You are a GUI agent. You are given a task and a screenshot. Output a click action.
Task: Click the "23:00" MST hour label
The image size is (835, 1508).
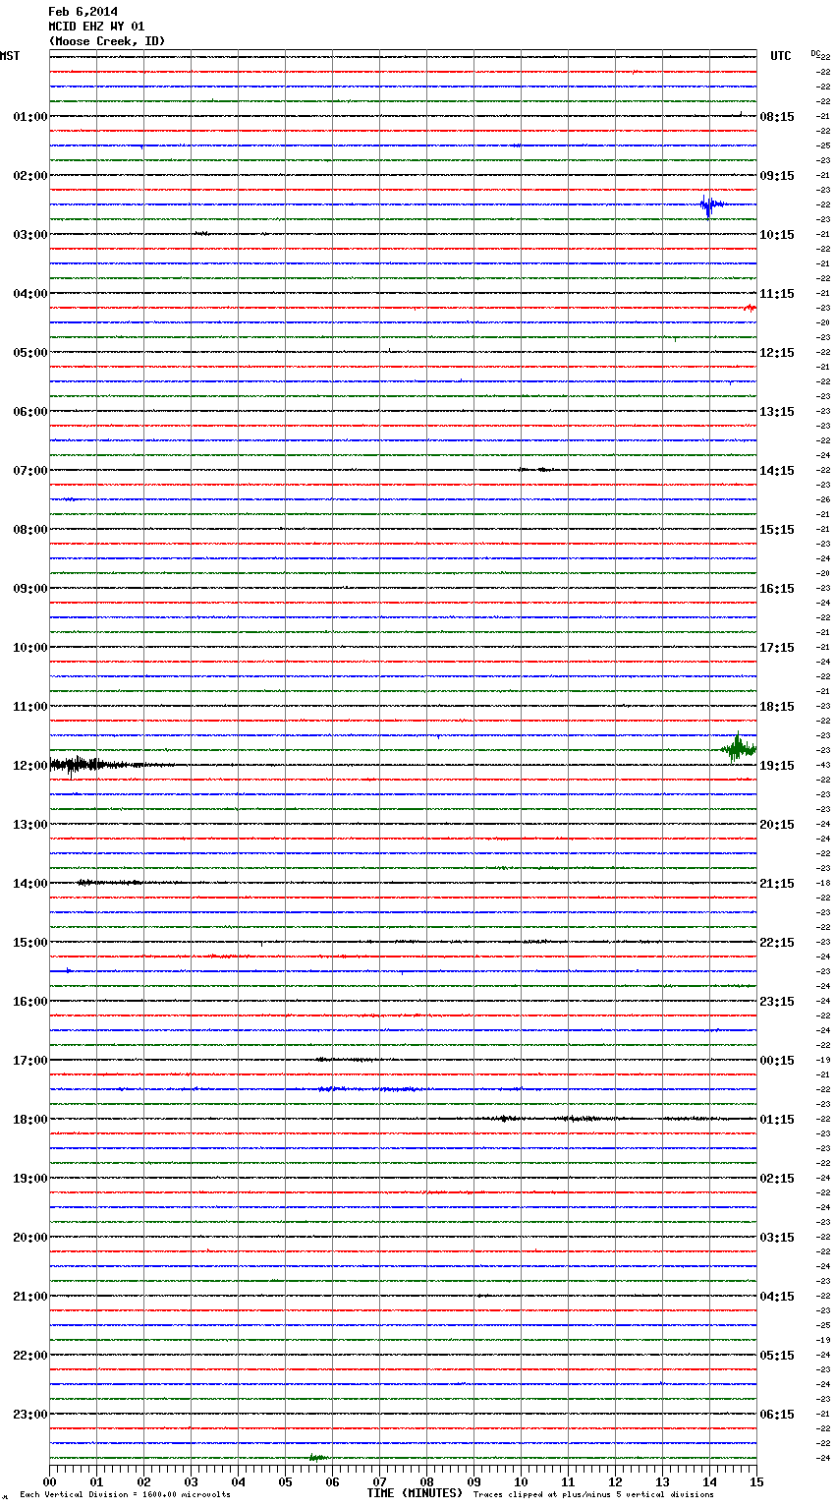pos(30,1415)
